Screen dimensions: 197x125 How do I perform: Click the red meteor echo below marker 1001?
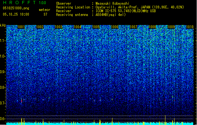tap(22, 101)
